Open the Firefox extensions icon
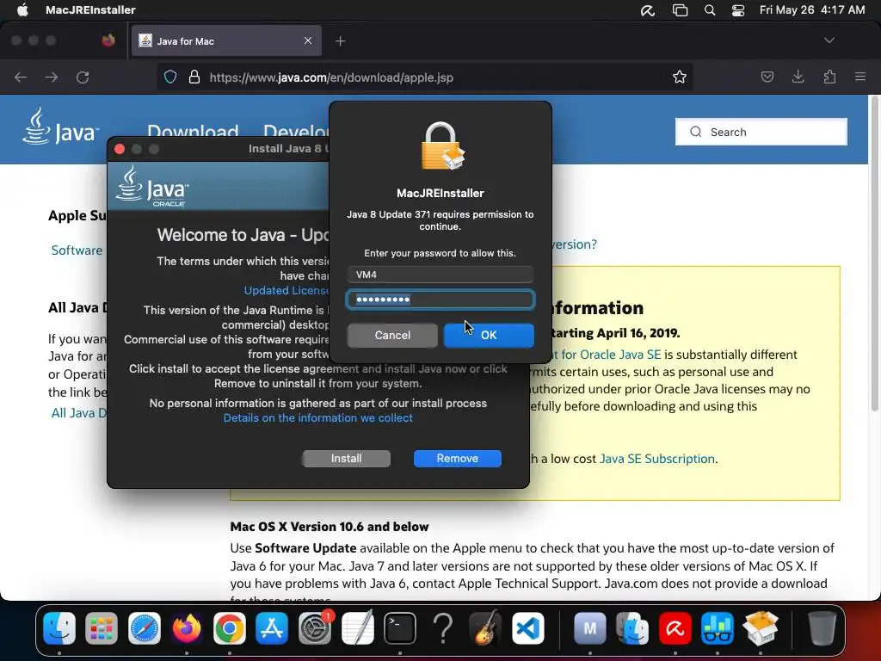Screen dimensions: 881x661 [829, 77]
